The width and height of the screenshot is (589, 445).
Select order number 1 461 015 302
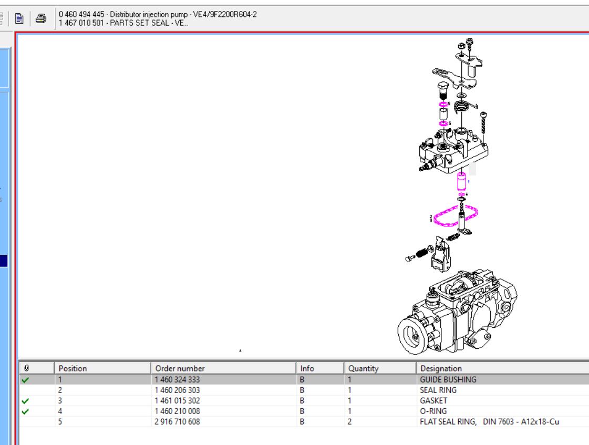(177, 401)
